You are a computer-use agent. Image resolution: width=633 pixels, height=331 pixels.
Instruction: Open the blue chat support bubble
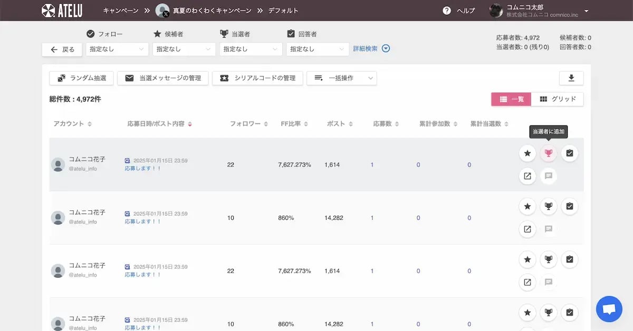click(x=609, y=309)
